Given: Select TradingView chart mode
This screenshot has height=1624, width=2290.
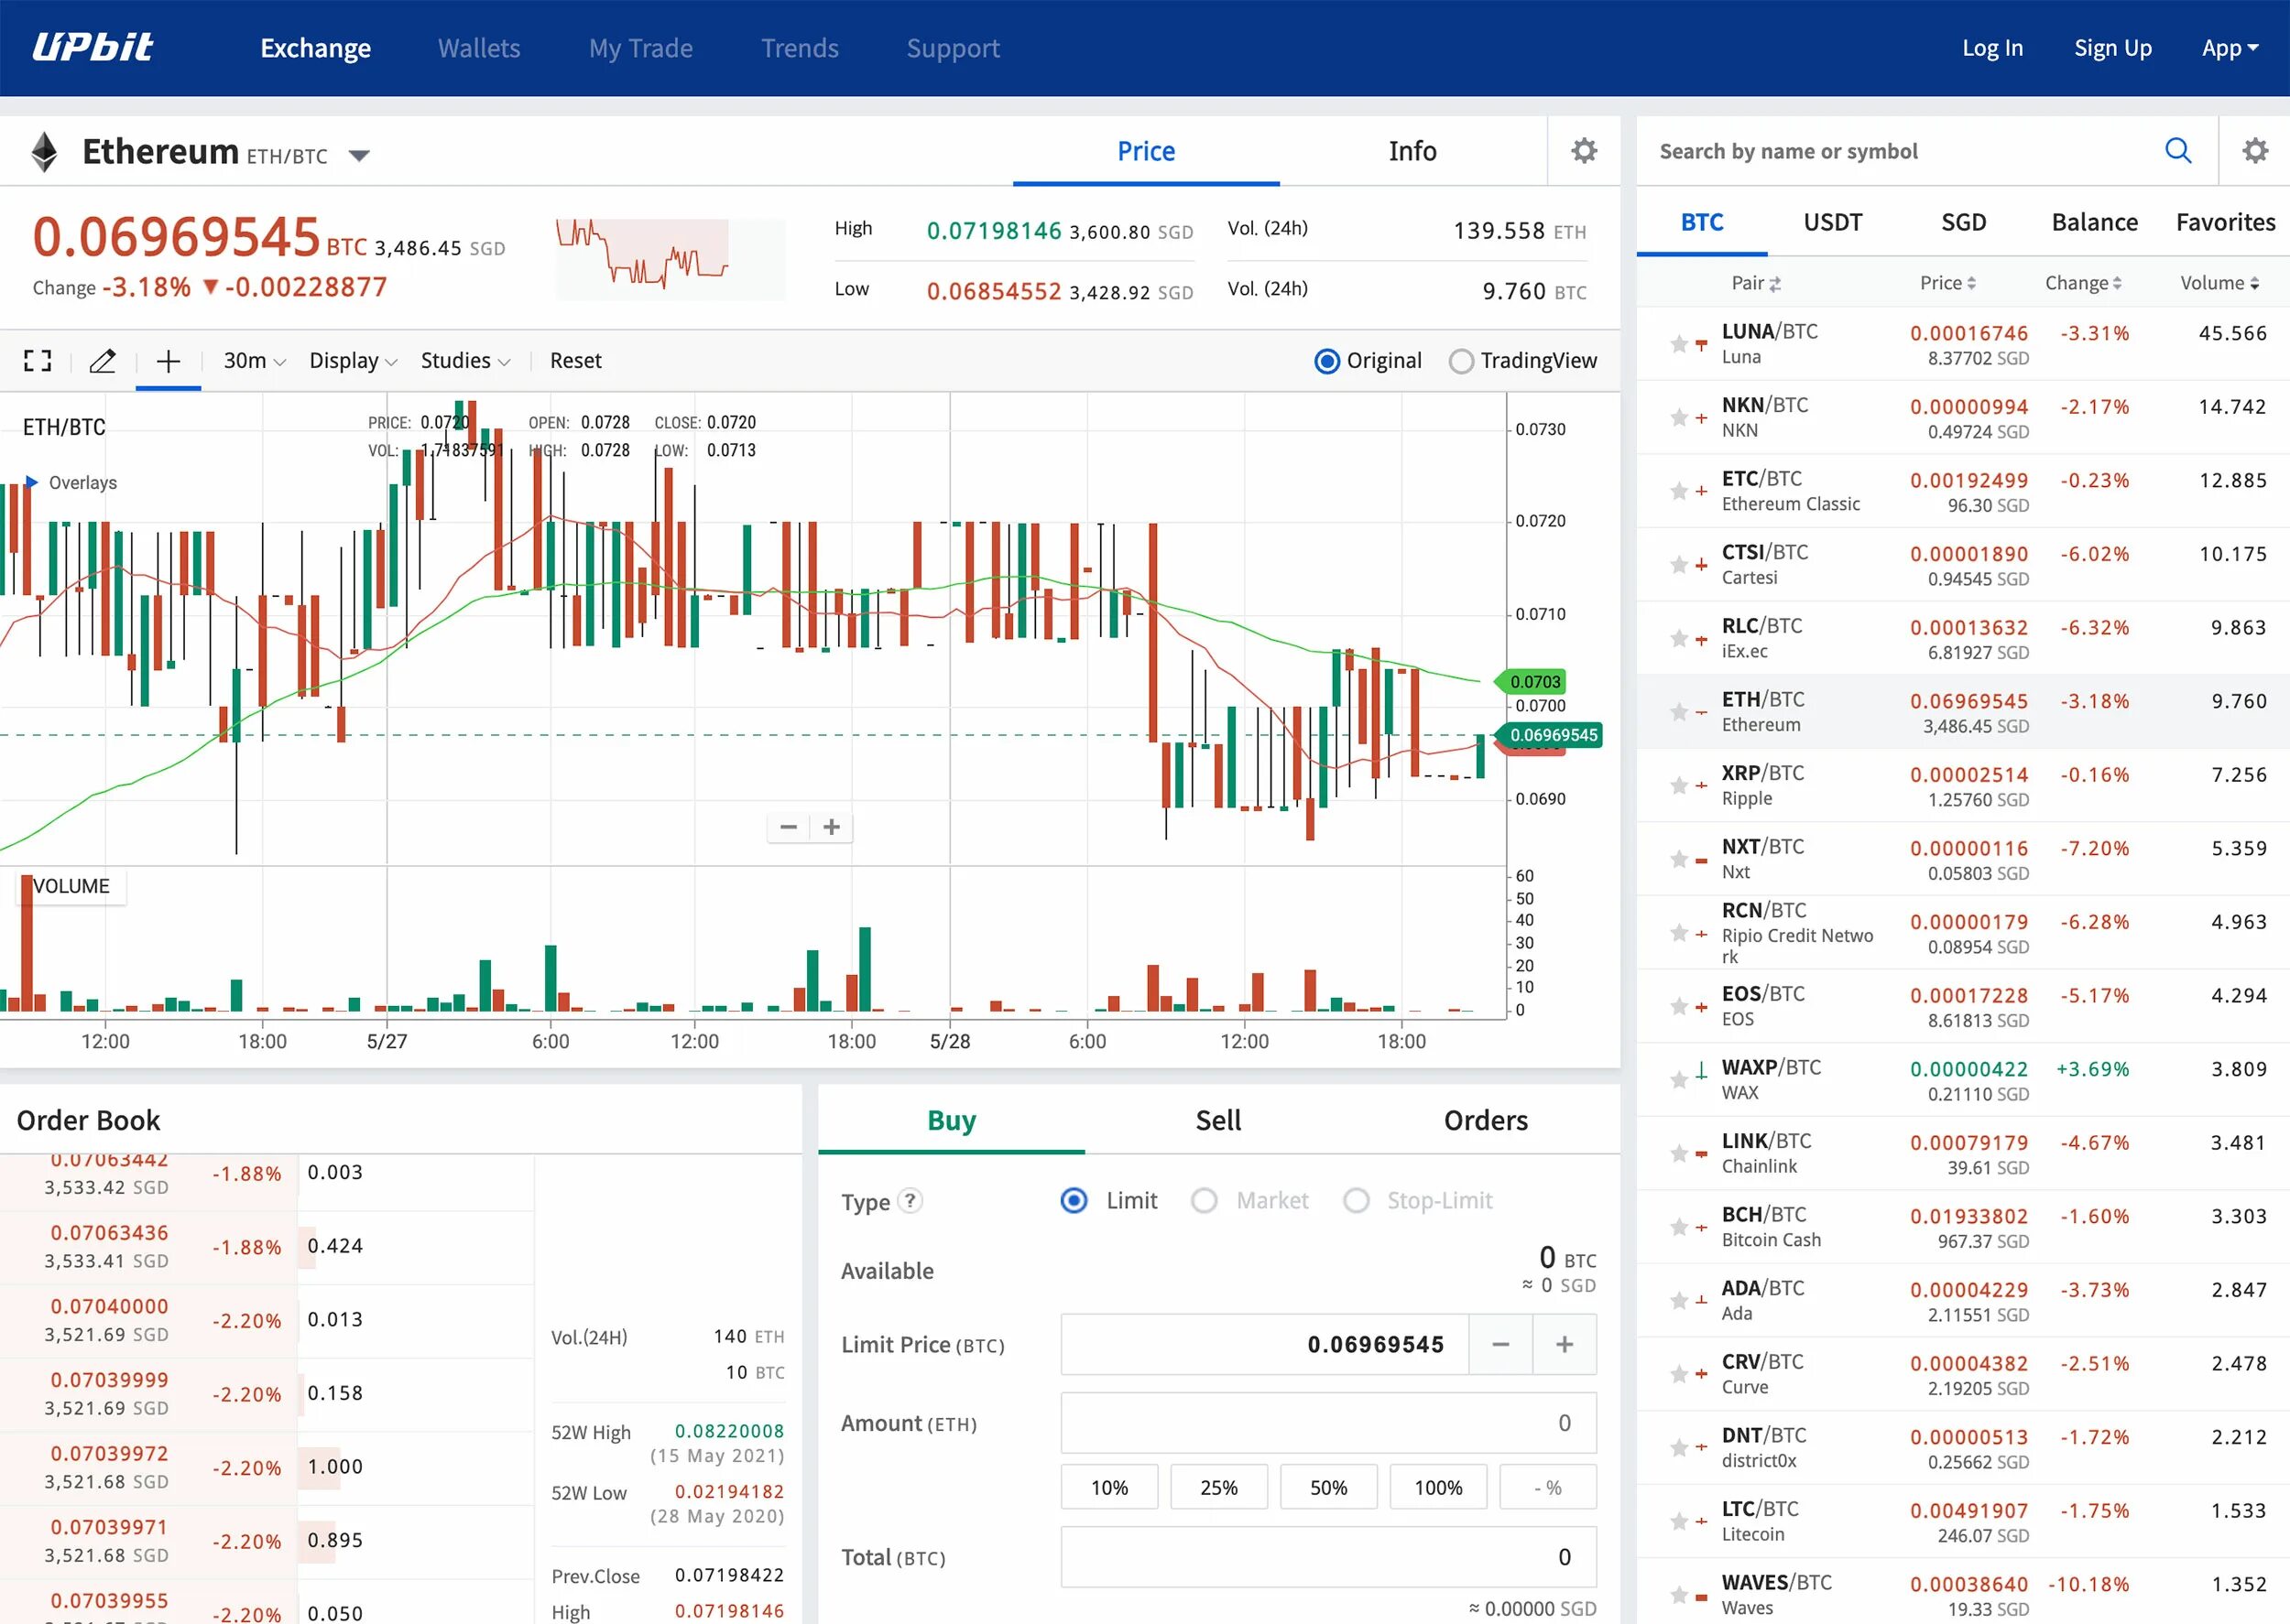Looking at the screenshot, I should click(x=1461, y=361).
